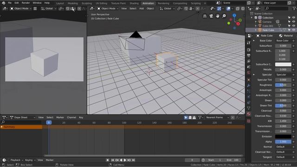Click the Roughness value slider
This screenshot has height=167, width=297.
[283, 85]
